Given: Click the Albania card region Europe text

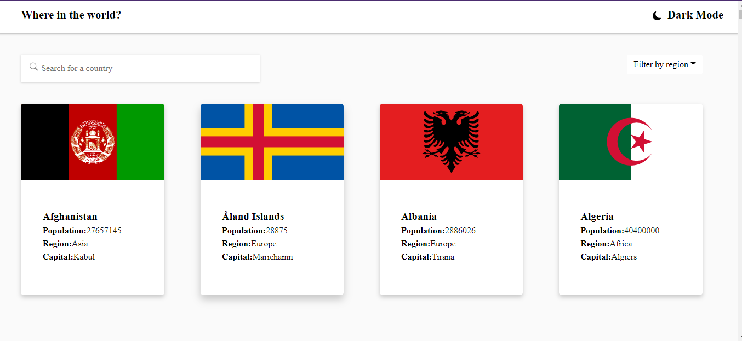Looking at the screenshot, I should pos(443,243).
